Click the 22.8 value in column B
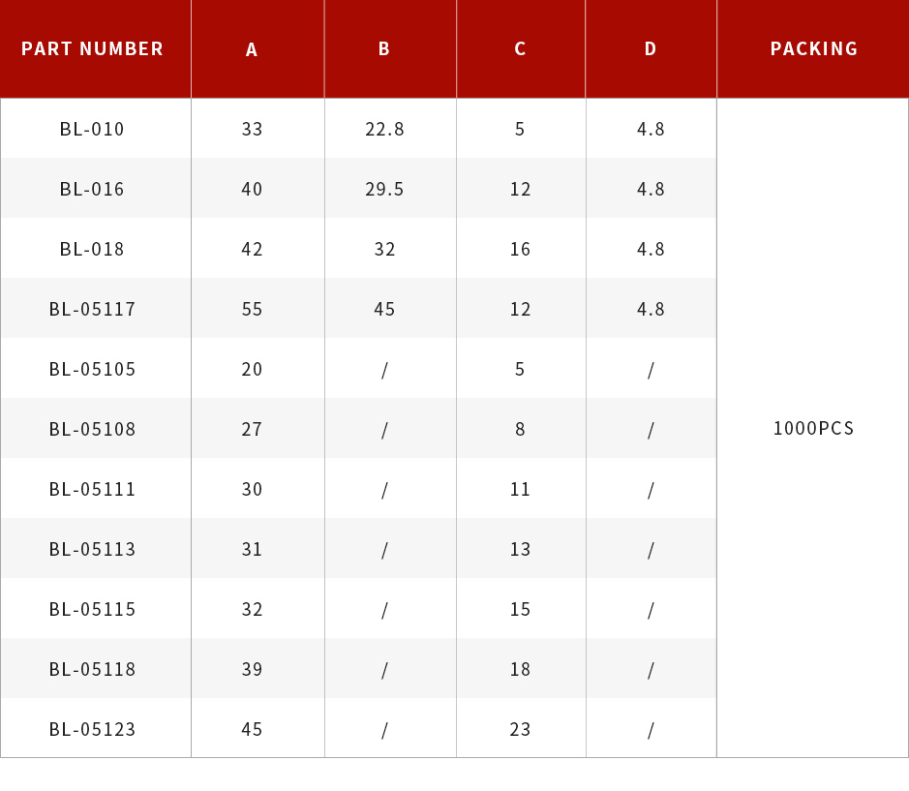 (x=384, y=129)
